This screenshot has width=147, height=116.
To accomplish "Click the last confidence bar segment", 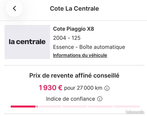I will pos(127,106).
